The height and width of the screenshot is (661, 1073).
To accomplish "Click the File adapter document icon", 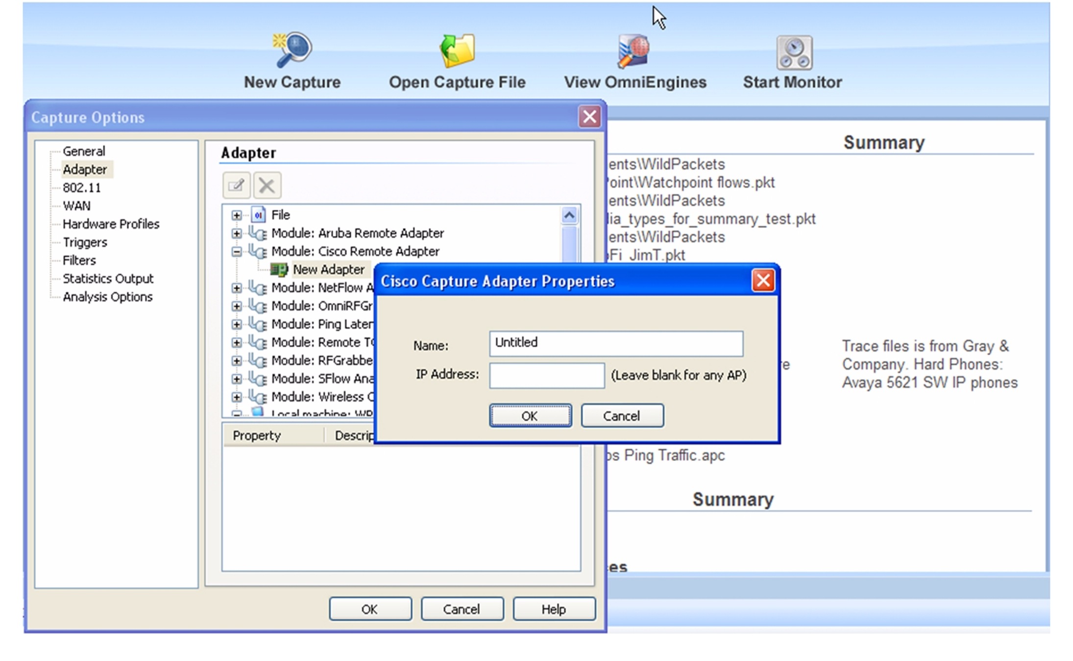I will tap(258, 215).
